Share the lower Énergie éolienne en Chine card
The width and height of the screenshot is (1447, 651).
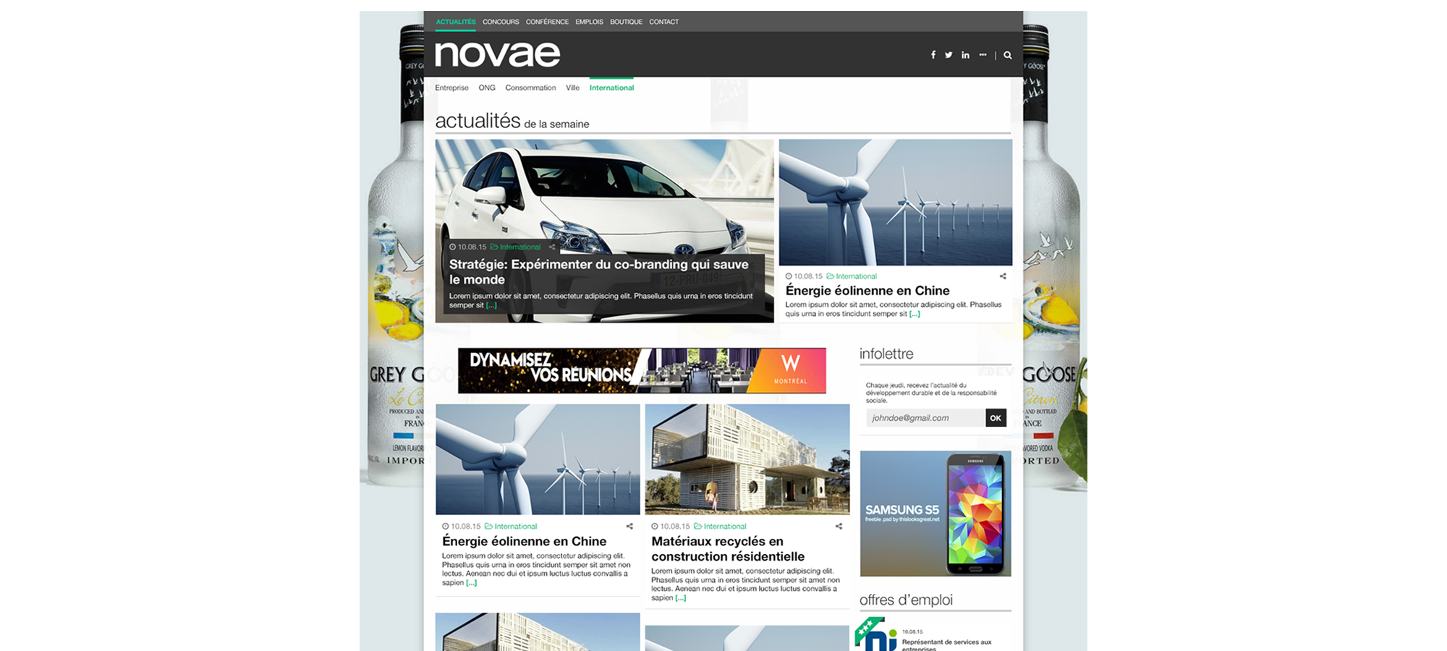coord(629,527)
